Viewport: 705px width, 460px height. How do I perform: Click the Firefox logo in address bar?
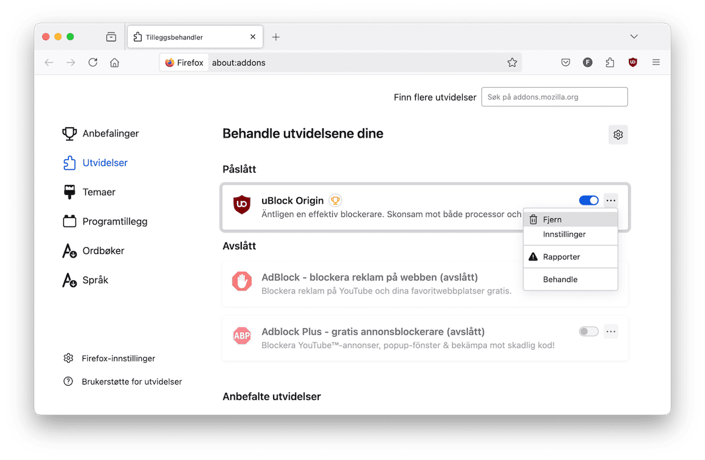169,63
